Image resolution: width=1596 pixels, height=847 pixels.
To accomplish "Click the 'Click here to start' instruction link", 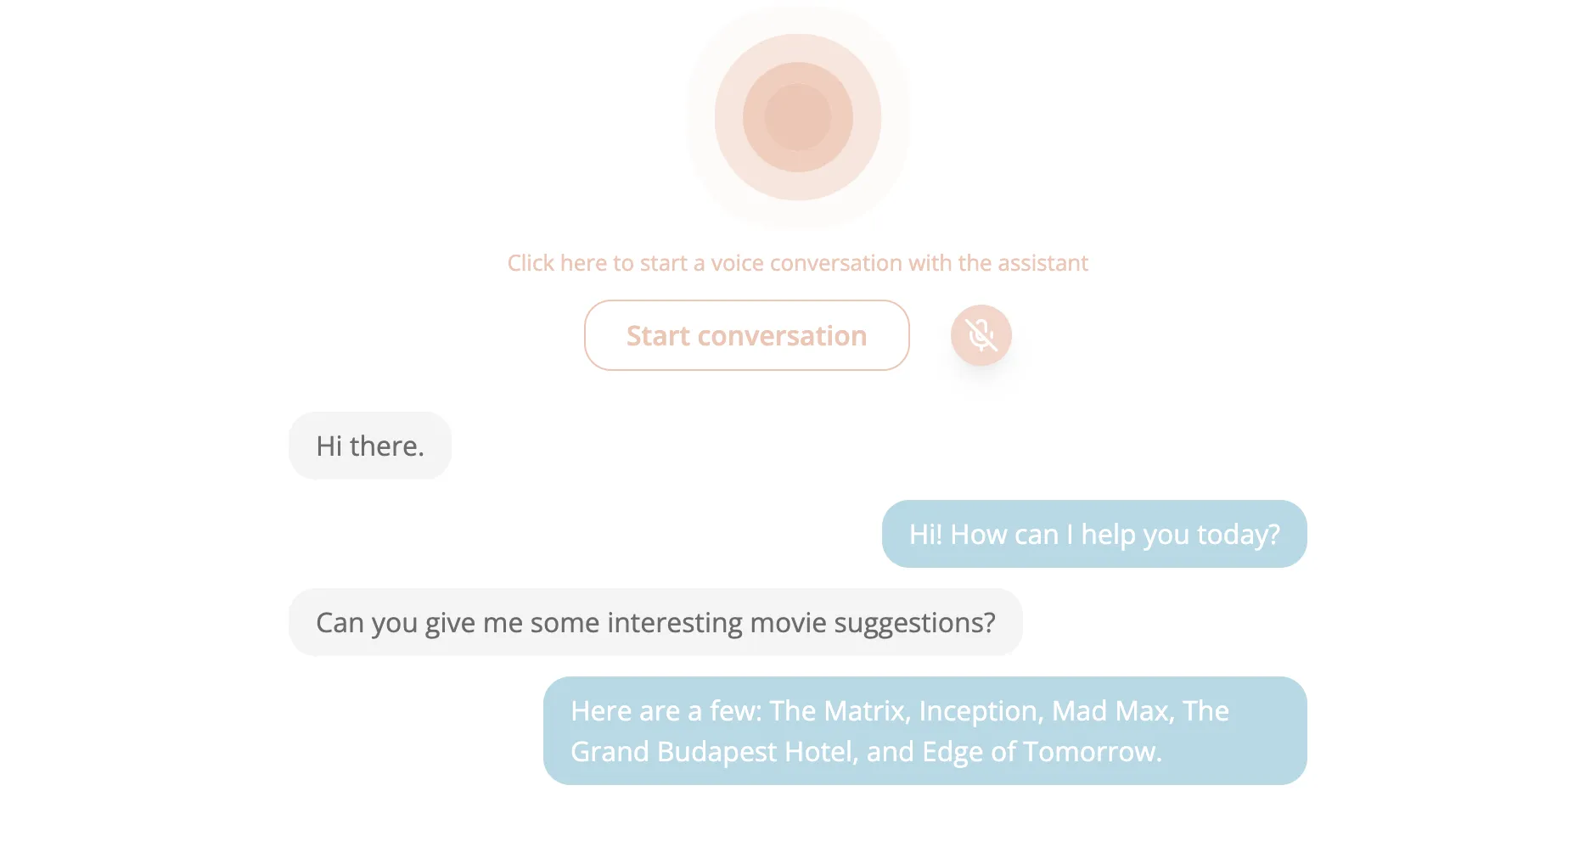I will tap(798, 262).
